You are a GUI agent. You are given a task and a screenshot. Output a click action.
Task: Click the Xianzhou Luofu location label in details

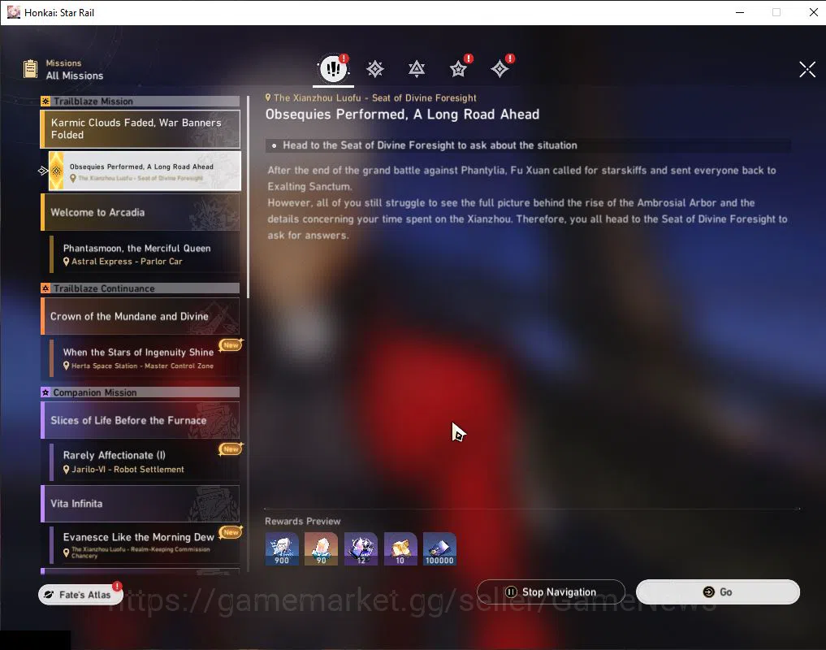371,98
